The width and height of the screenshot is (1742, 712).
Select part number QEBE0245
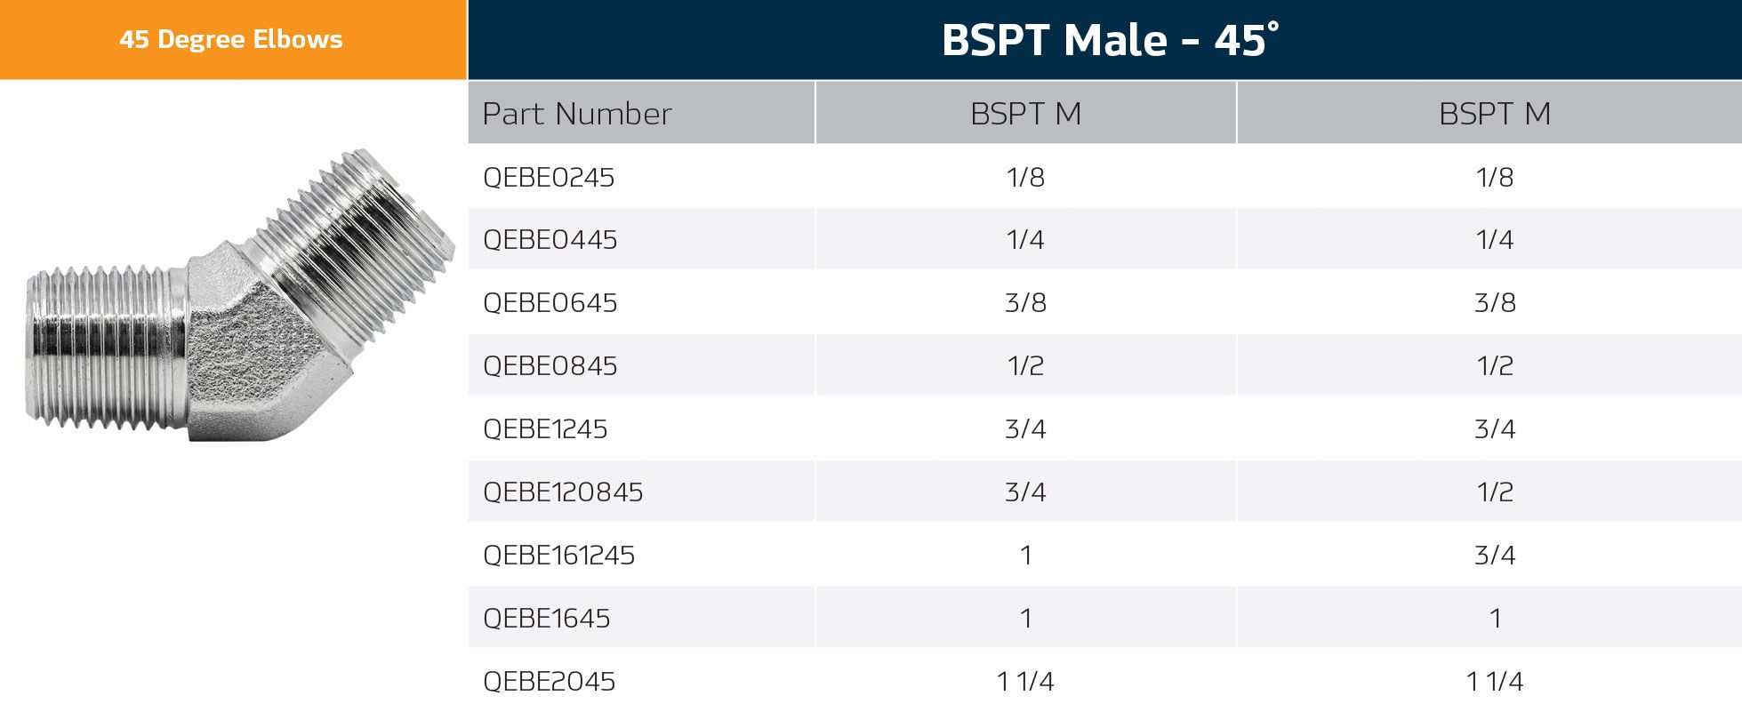coord(549,178)
